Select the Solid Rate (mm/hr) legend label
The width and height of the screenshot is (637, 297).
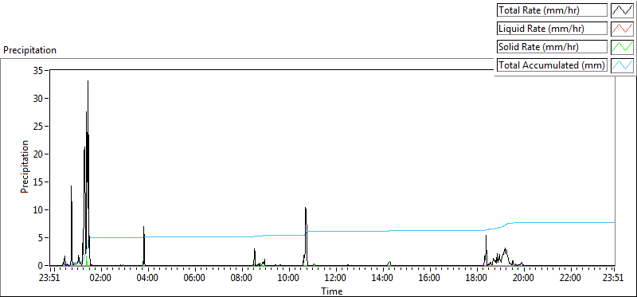coord(552,47)
